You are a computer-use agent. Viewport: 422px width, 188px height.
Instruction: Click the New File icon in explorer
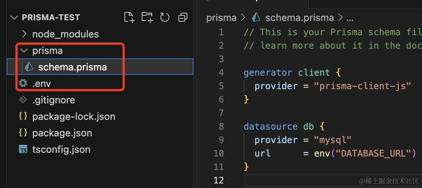pyautogui.click(x=129, y=17)
